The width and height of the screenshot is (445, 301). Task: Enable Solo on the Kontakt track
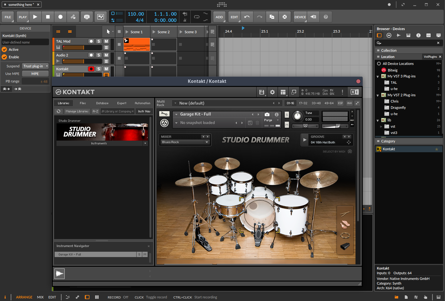(x=99, y=69)
